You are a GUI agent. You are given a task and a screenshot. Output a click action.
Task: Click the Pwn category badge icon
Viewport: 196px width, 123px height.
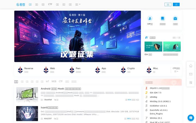tap(72, 70)
